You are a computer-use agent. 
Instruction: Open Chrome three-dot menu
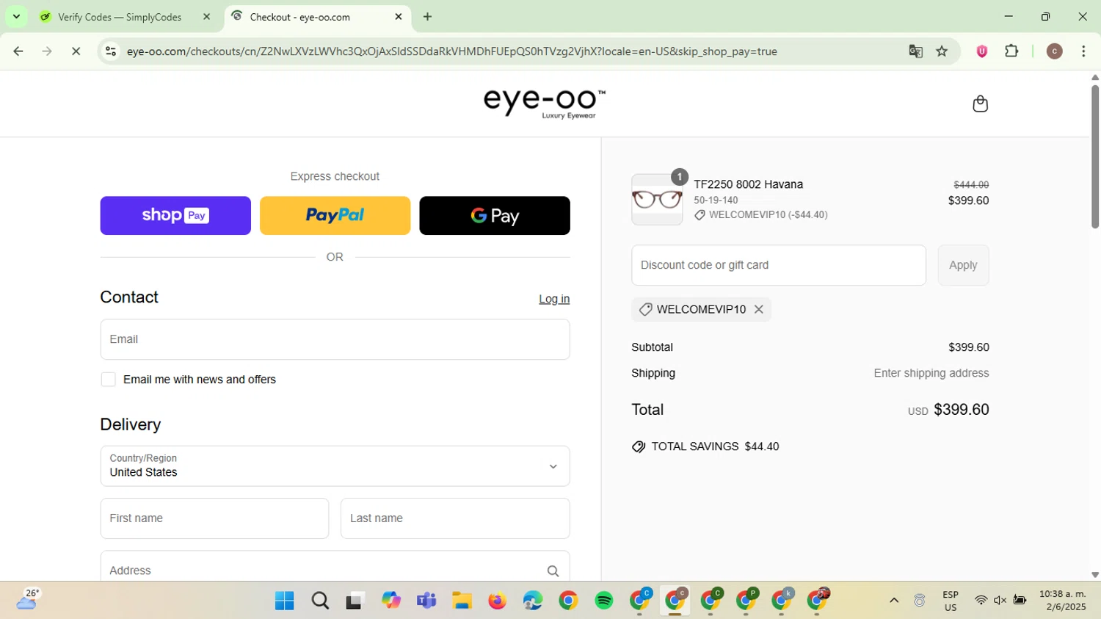click(1083, 51)
